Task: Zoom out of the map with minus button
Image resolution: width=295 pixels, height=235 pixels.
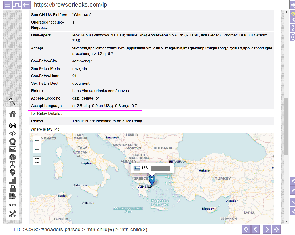Action: pyautogui.click(x=37, y=149)
